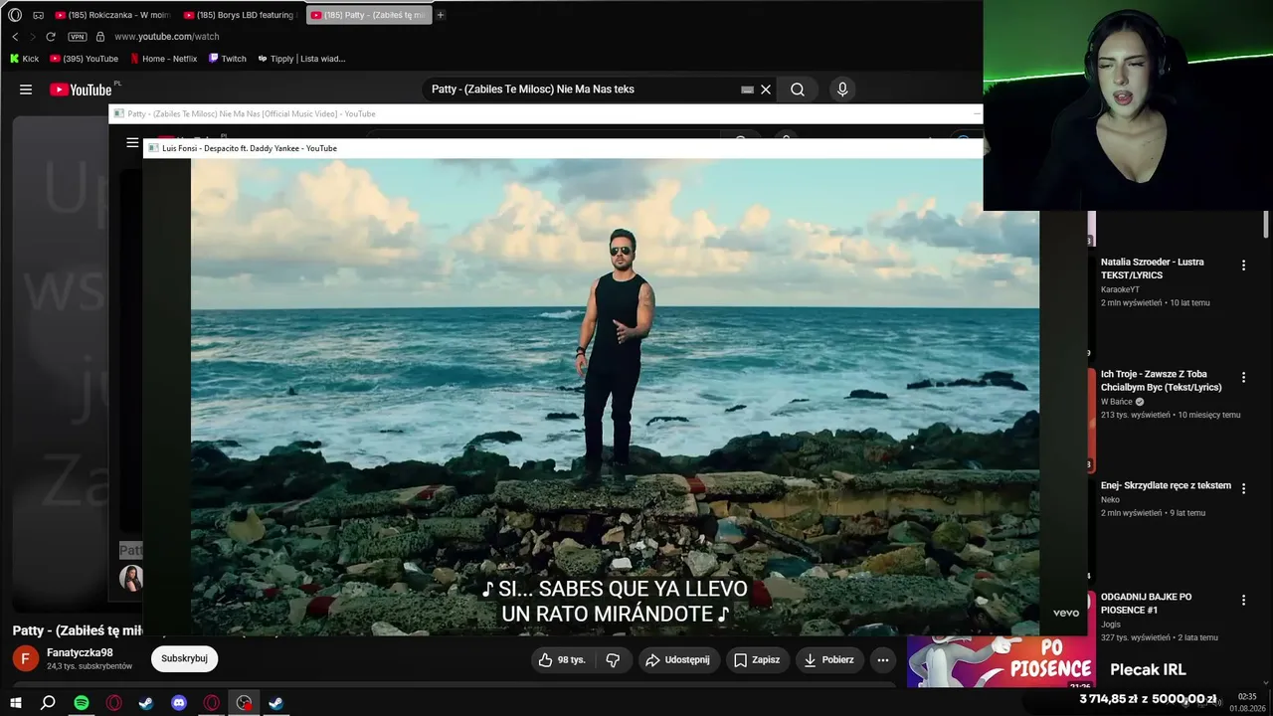Dislike the video
This screenshot has height=716, width=1273.
click(x=613, y=659)
